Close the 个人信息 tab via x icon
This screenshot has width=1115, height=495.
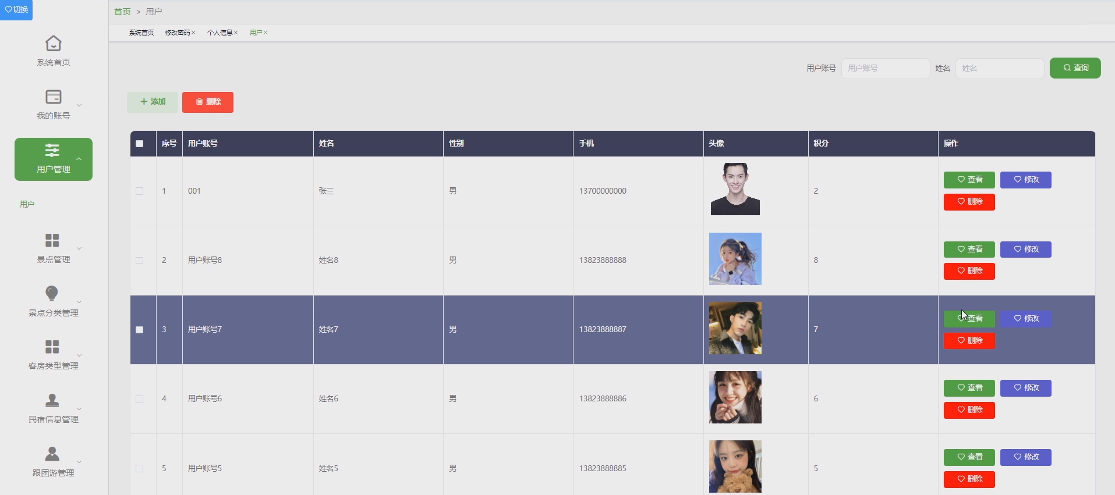click(236, 33)
